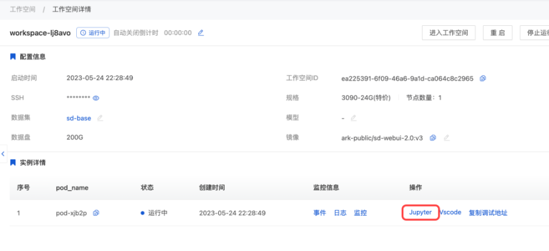Screen dimensions: 549x251
Task: Expand the collapsed left sidebar
Action: [x=3, y=154]
